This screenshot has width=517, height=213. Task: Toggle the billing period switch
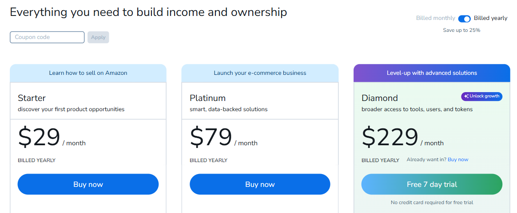pos(464,19)
